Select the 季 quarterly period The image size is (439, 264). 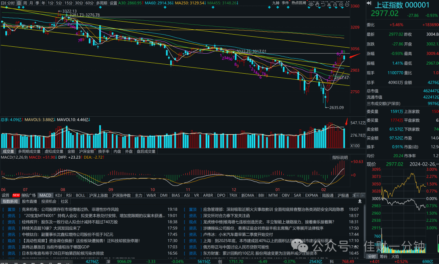[37, 3]
